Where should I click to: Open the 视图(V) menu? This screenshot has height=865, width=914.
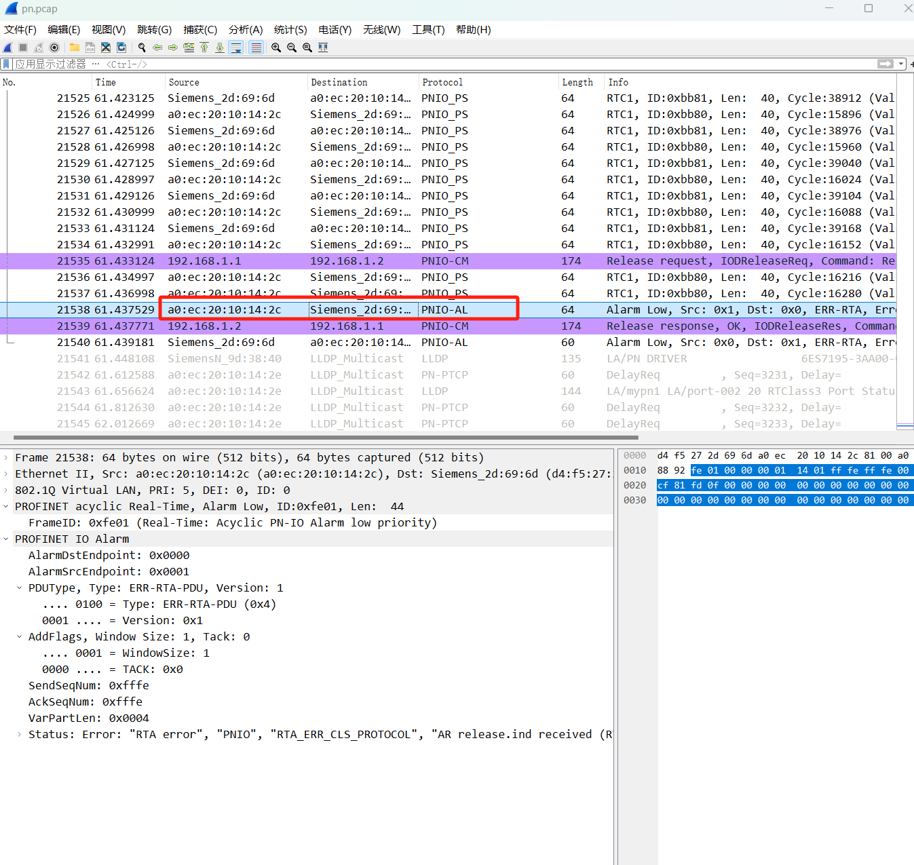(109, 30)
